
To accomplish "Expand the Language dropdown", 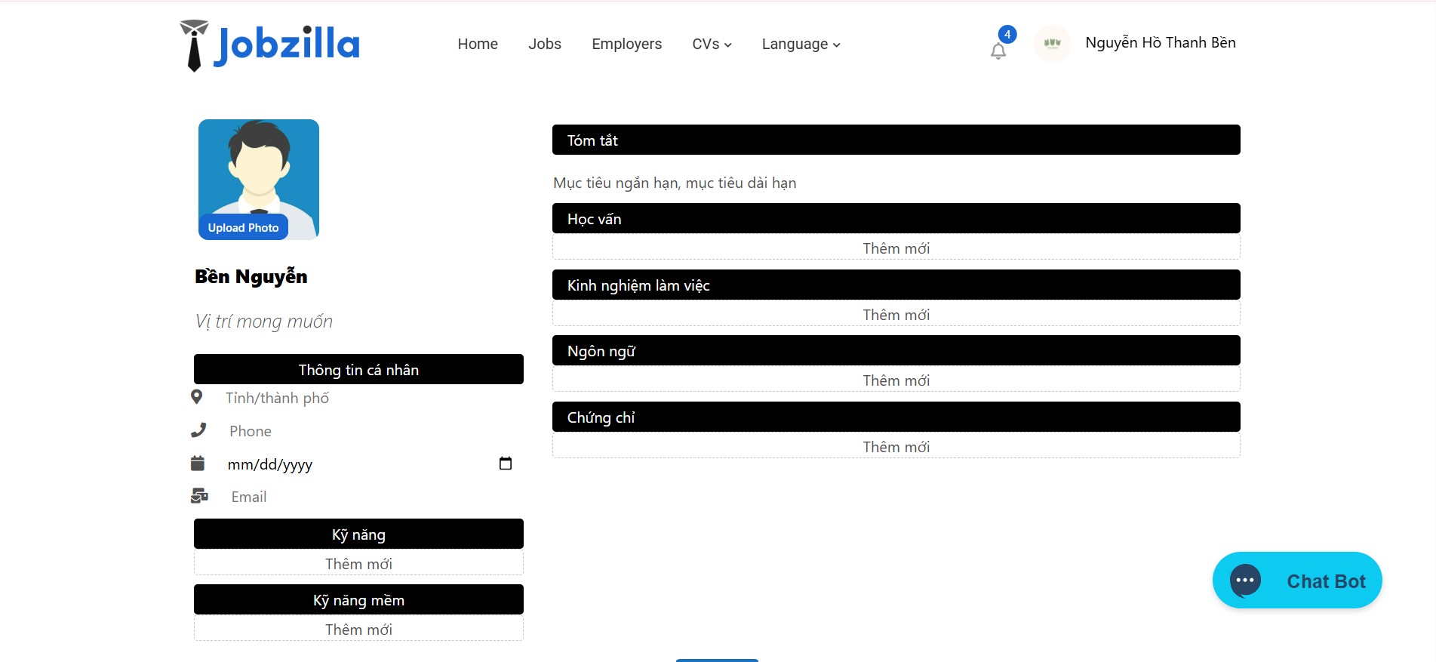I will coord(801,45).
